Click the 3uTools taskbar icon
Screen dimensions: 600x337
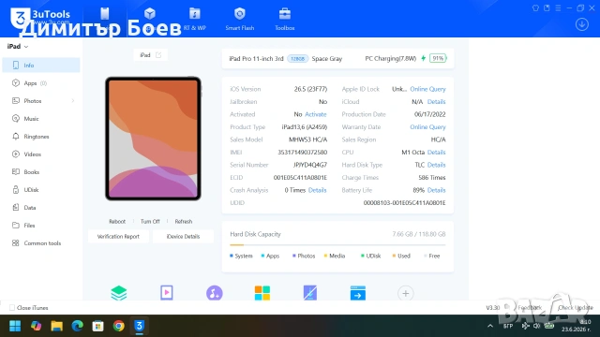click(x=140, y=326)
